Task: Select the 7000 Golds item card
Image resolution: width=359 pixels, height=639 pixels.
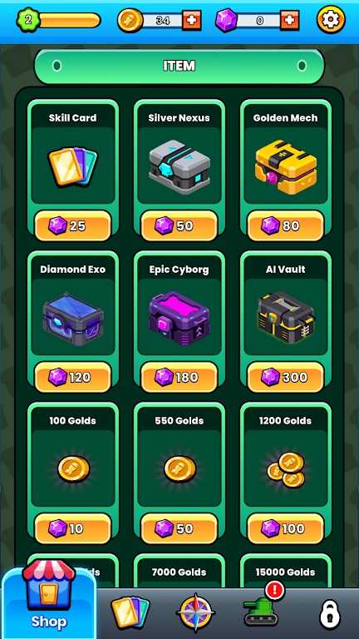Action: [179, 572]
